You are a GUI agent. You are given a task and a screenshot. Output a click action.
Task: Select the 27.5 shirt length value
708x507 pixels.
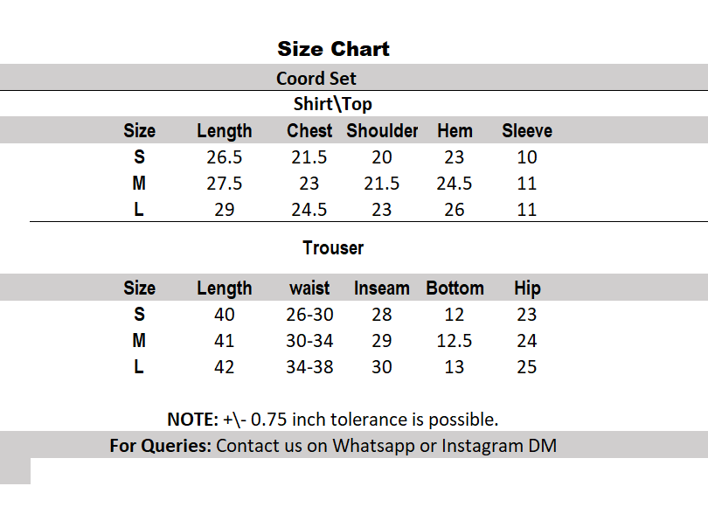(x=225, y=184)
